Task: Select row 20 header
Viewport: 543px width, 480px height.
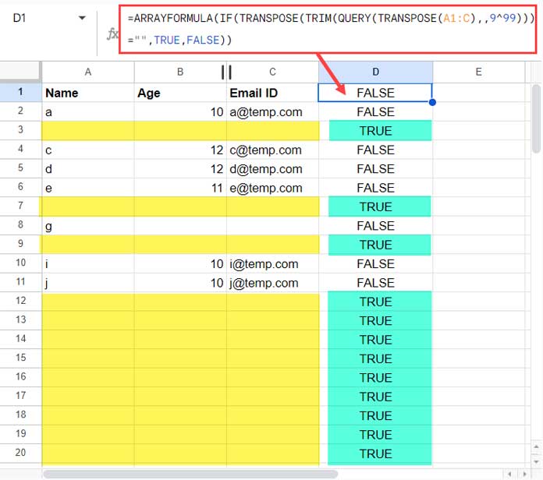Action: (20, 453)
